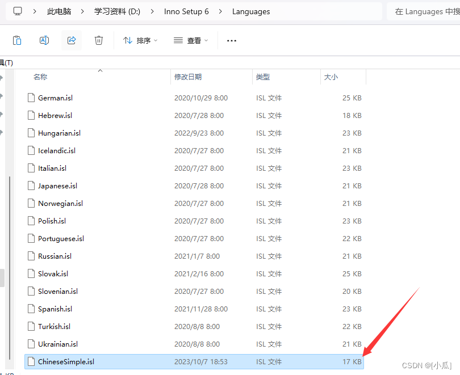Viewport: 460px width, 375px height.
Task: Click the 18 KB size cell
Action: pyautogui.click(x=352, y=116)
